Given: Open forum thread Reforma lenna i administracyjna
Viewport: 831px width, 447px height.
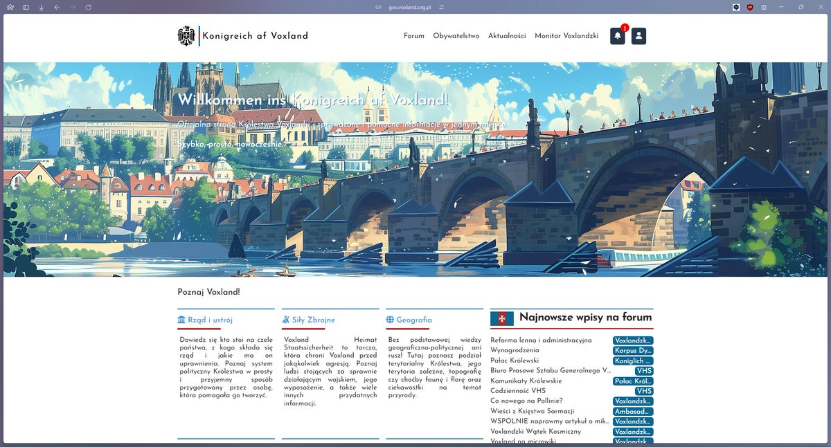Looking at the screenshot, I should (x=541, y=340).
